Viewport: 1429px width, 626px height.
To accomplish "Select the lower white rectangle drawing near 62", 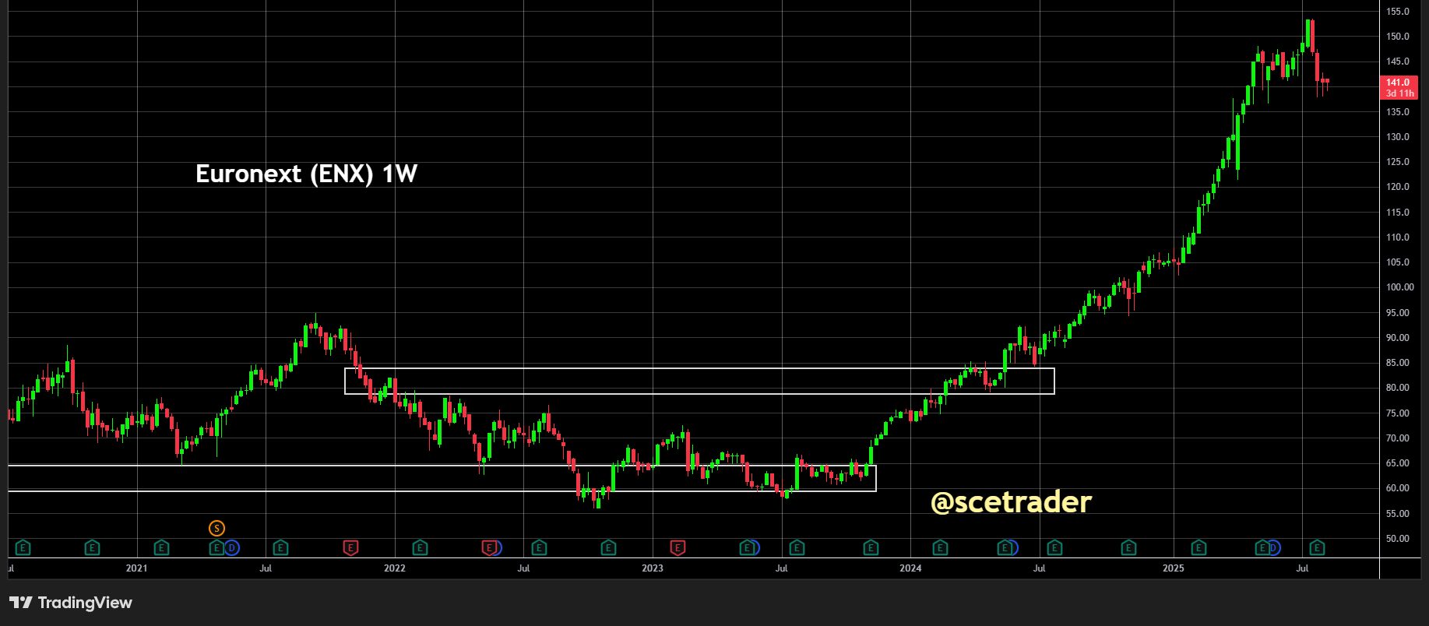I will pos(442,478).
